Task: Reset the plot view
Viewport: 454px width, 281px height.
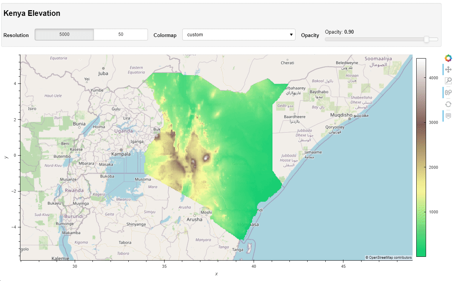Action: (x=448, y=104)
